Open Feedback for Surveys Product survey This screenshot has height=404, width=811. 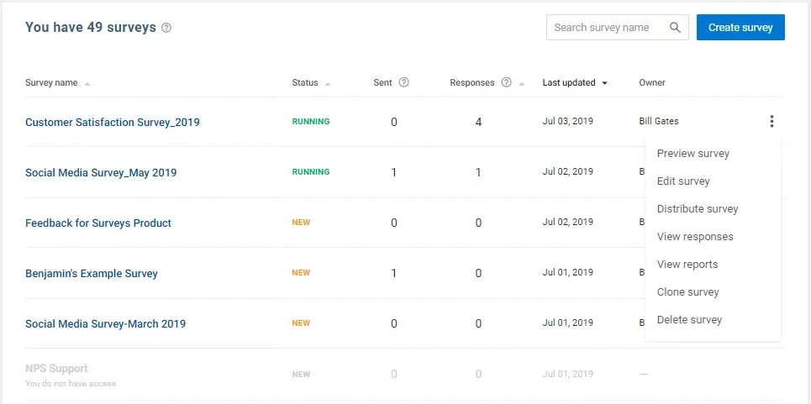tap(98, 223)
